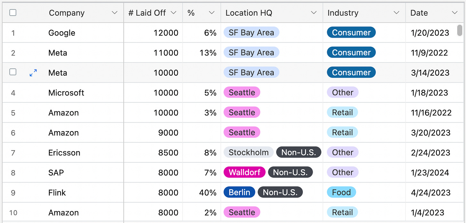Click Non-U.S. tag in Flink row
The image size is (466, 223).
click(280, 192)
